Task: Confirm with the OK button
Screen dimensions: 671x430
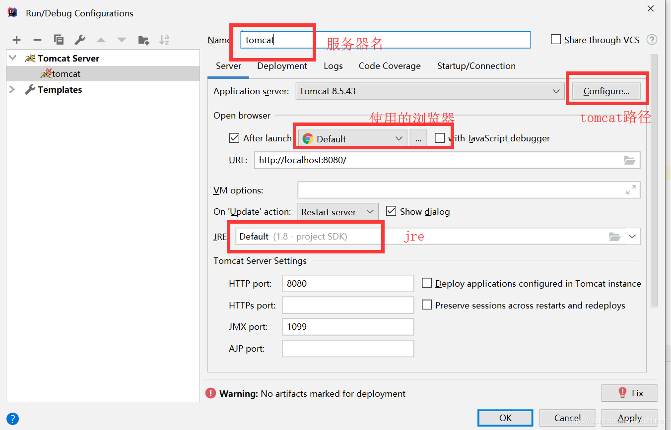Action: coord(505,418)
